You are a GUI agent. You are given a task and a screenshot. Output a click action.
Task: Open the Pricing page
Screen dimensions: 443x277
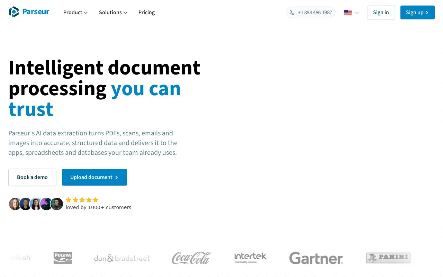[x=146, y=12]
